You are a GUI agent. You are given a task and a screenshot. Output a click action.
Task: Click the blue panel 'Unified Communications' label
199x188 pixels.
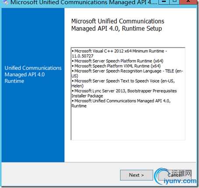pos(33,68)
